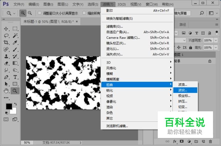Open 滤镜库(G)... from filter menu
This screenshot has width=221, height=146.
coord(137,26)
